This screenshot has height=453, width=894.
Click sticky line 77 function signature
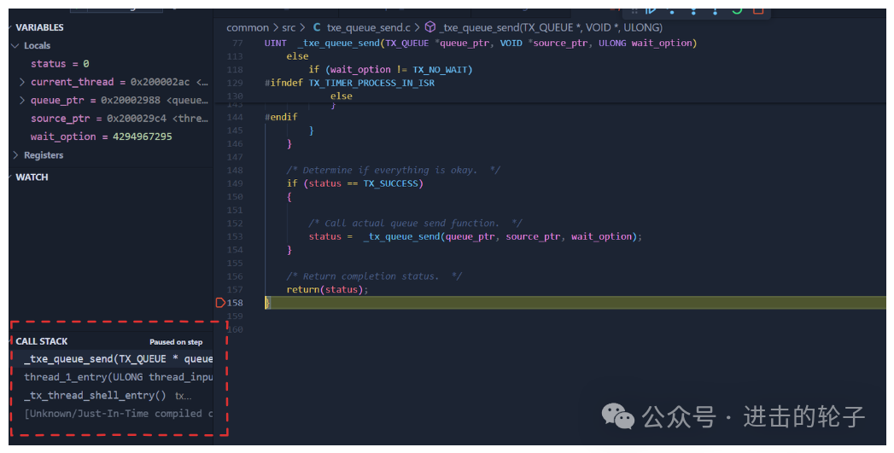[x=480, y=44]
